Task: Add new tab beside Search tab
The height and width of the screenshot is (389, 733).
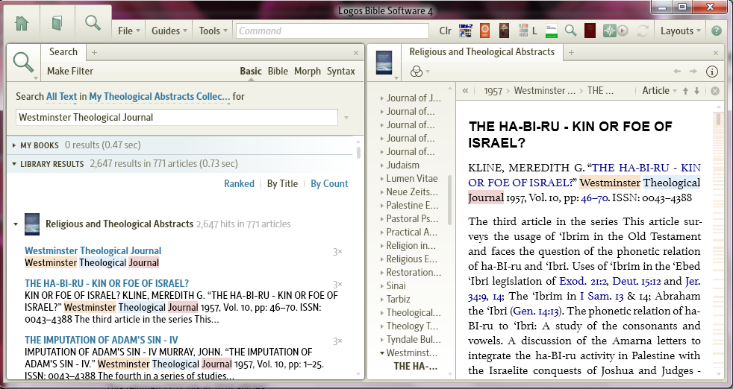Action: tap(95, 53)
